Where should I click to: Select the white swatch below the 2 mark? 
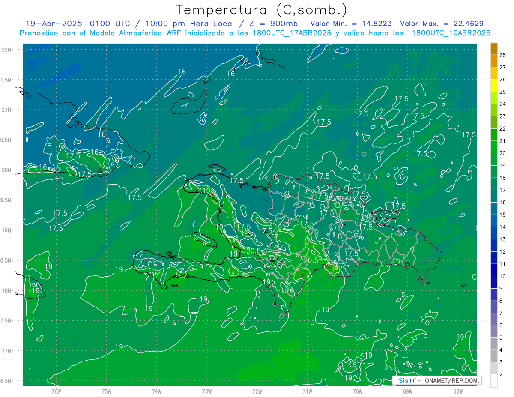(x=494, y=381)
